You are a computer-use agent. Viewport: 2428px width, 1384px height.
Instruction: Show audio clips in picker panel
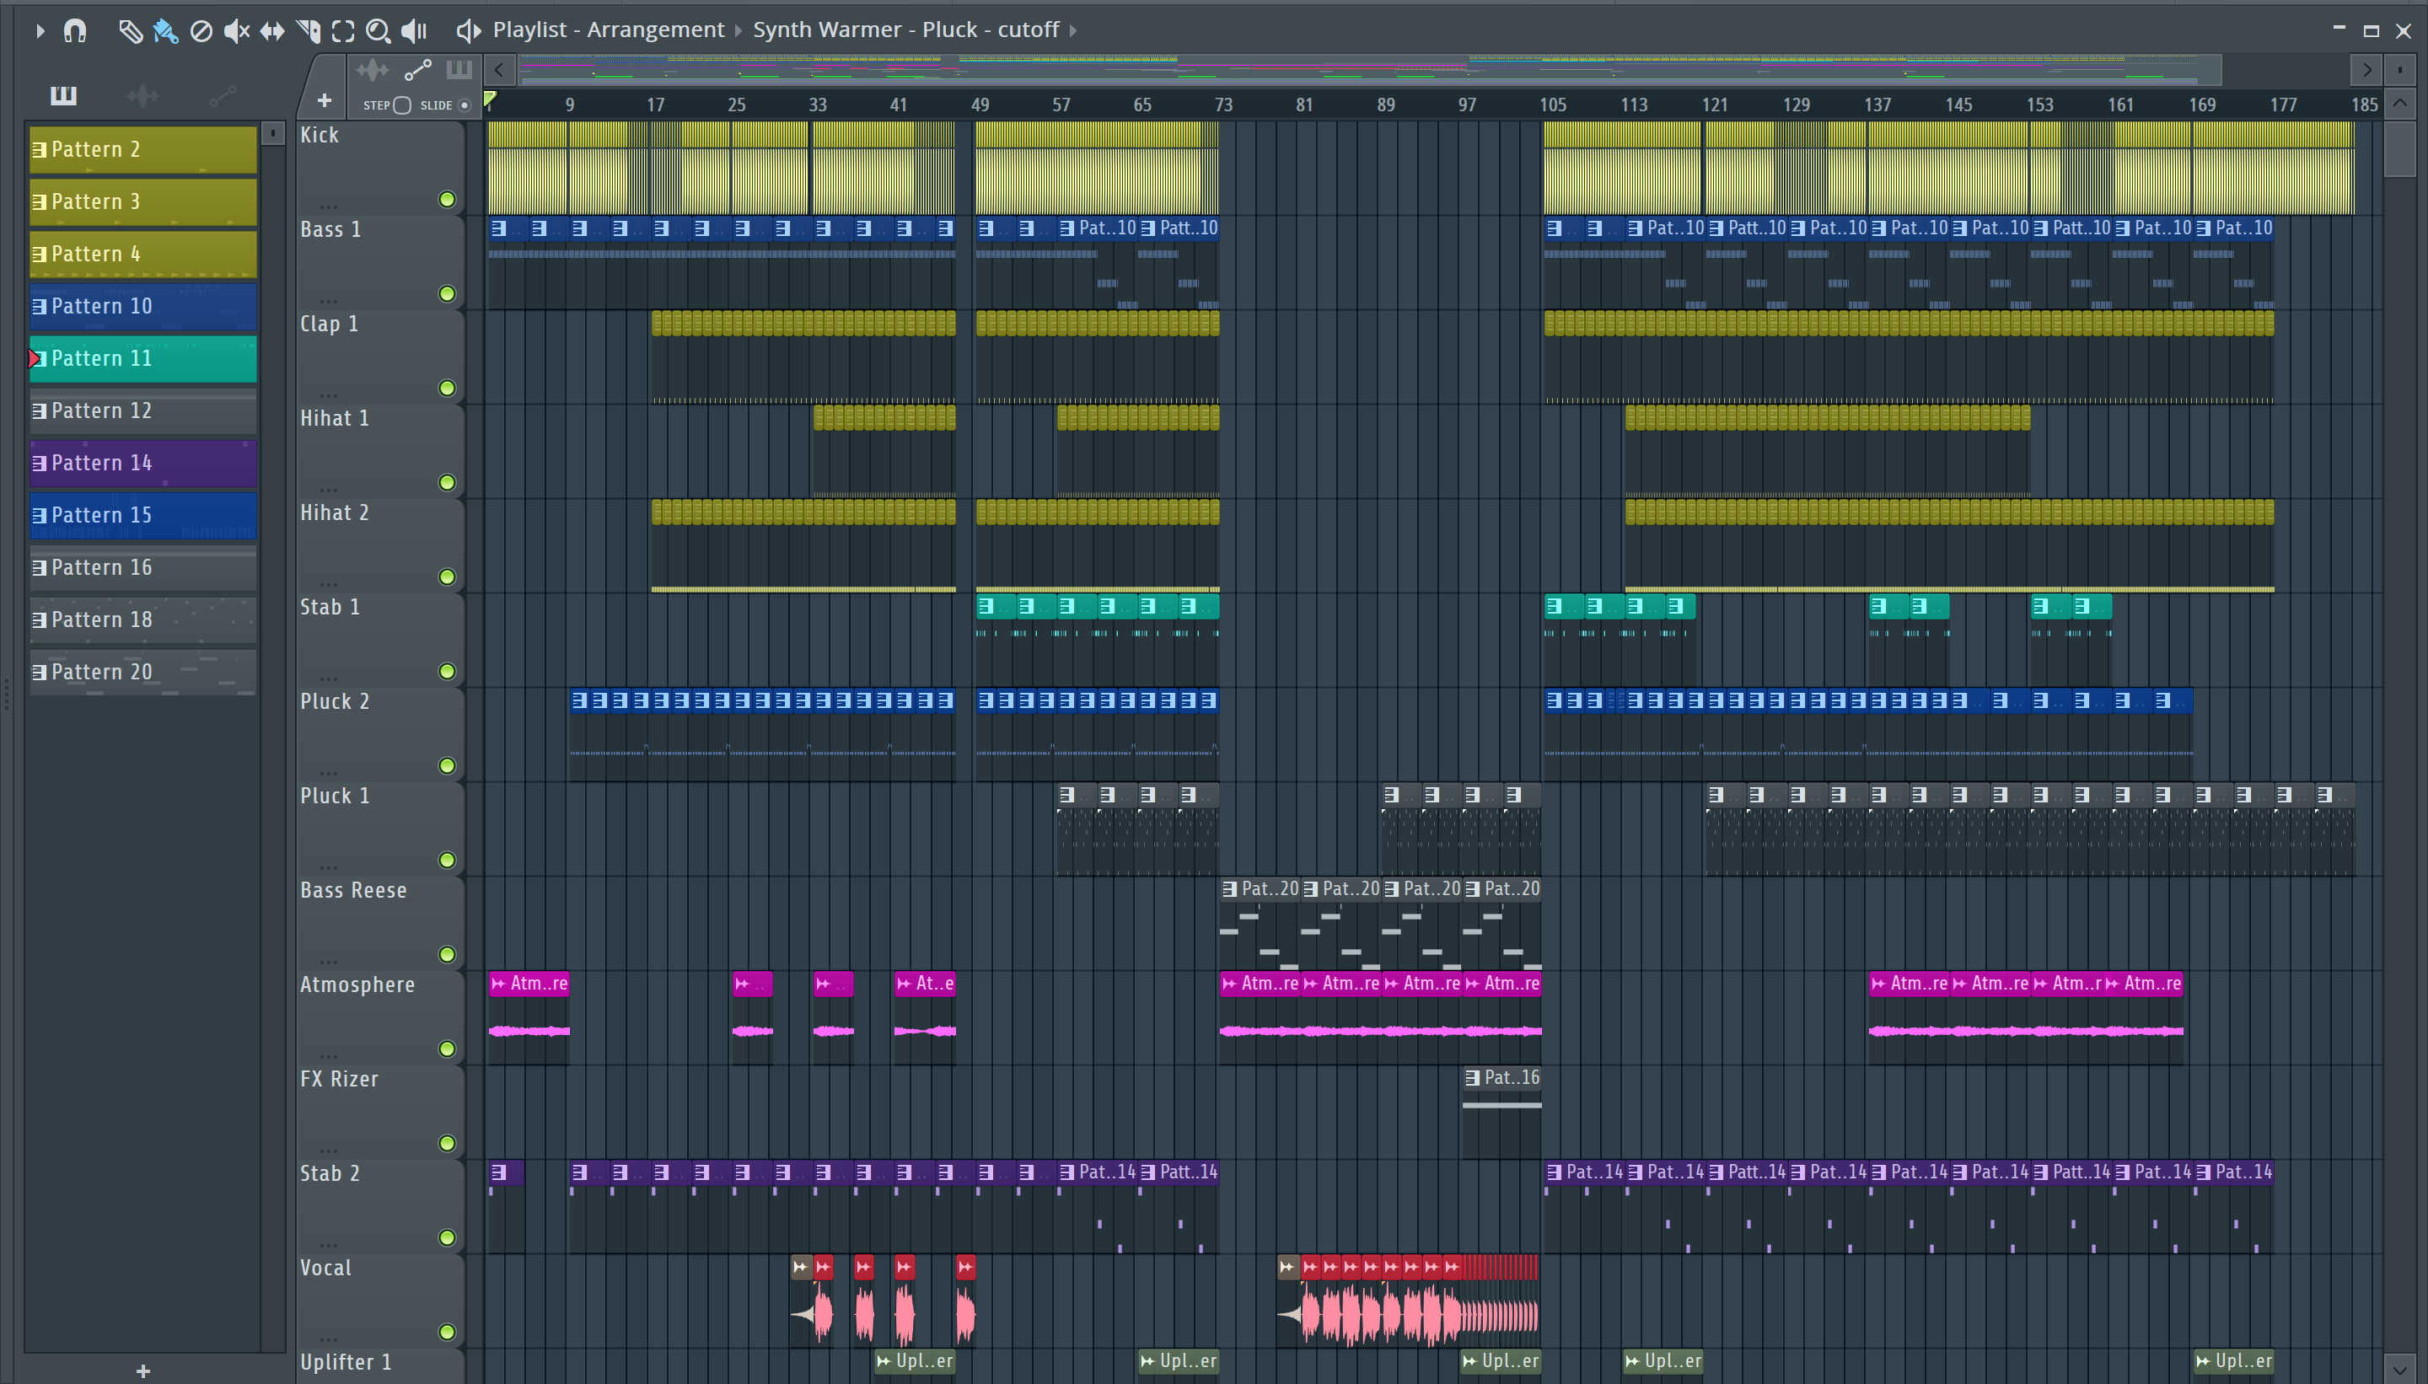[x=142, y=95]
